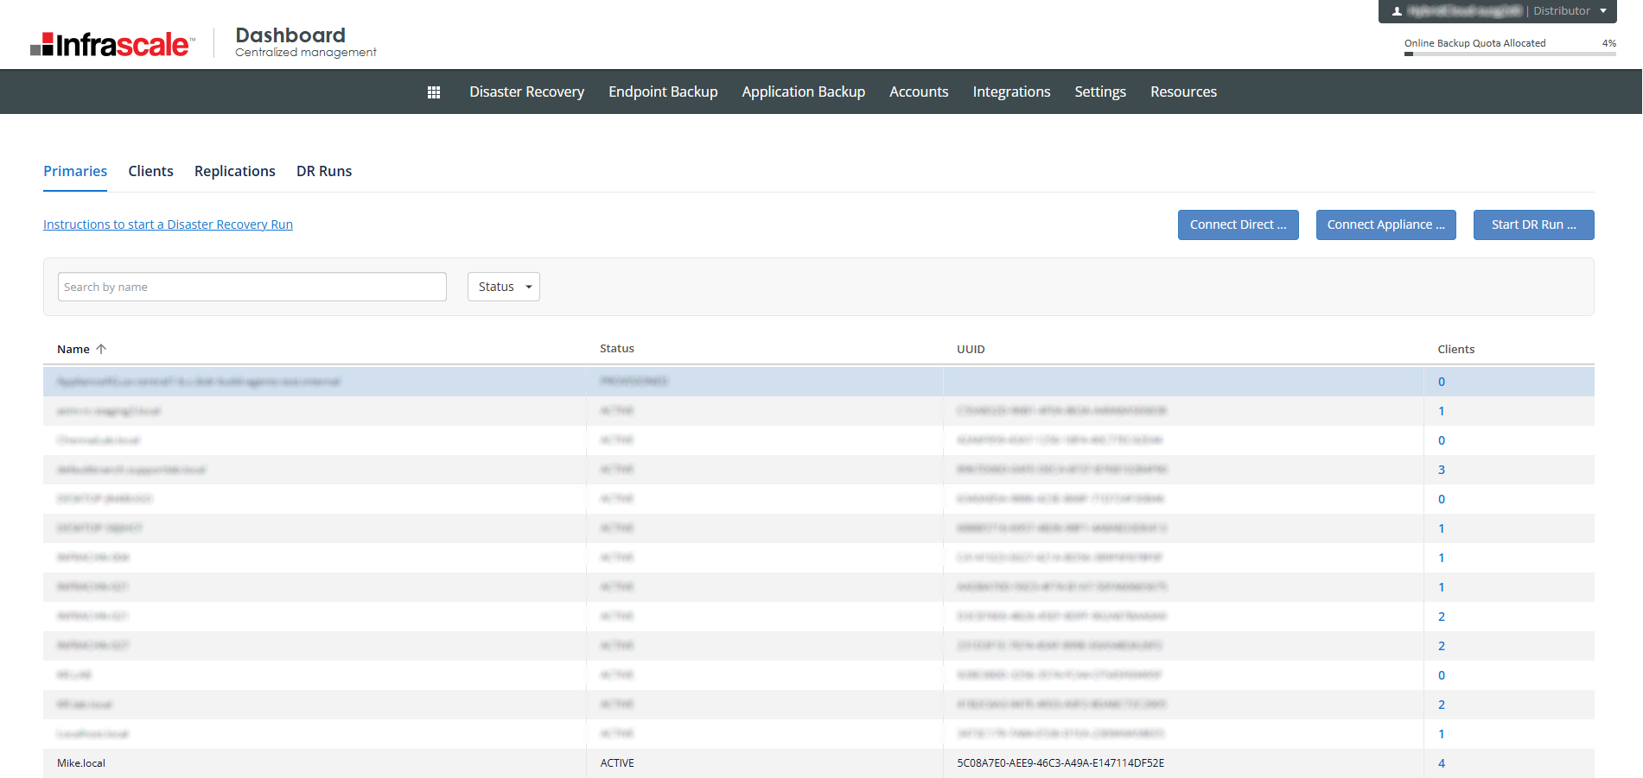This screenshot has height=778, width=1643.
Task: Select the DR Runs tab
Action: tap(324, 171)
